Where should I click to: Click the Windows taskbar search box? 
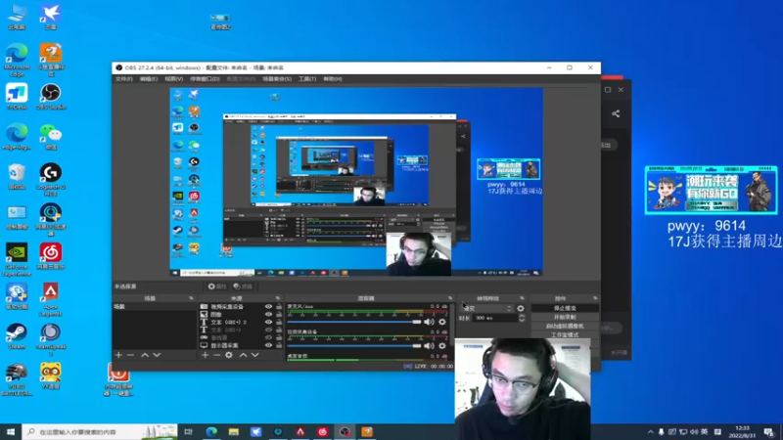coord(100,431)
